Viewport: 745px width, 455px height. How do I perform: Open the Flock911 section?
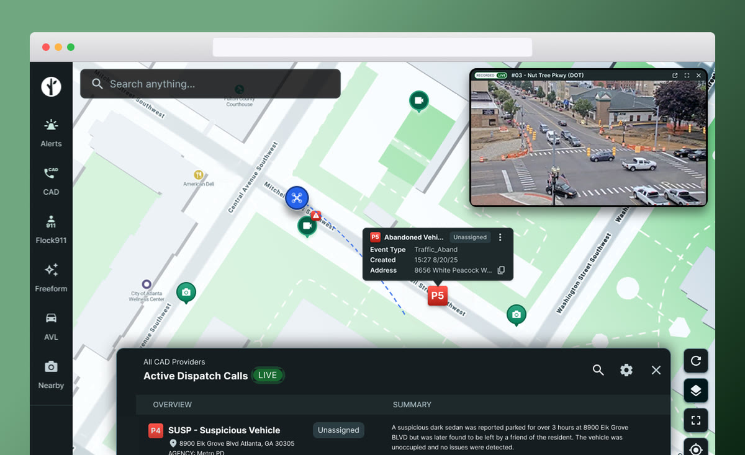(x=51, y=230)
